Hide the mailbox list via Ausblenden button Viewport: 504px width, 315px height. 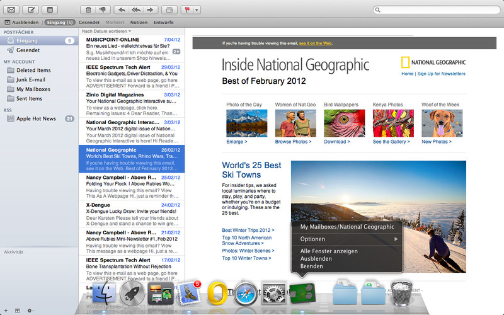coord(21,22)
